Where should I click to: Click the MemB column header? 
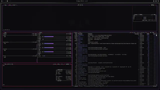148,34
